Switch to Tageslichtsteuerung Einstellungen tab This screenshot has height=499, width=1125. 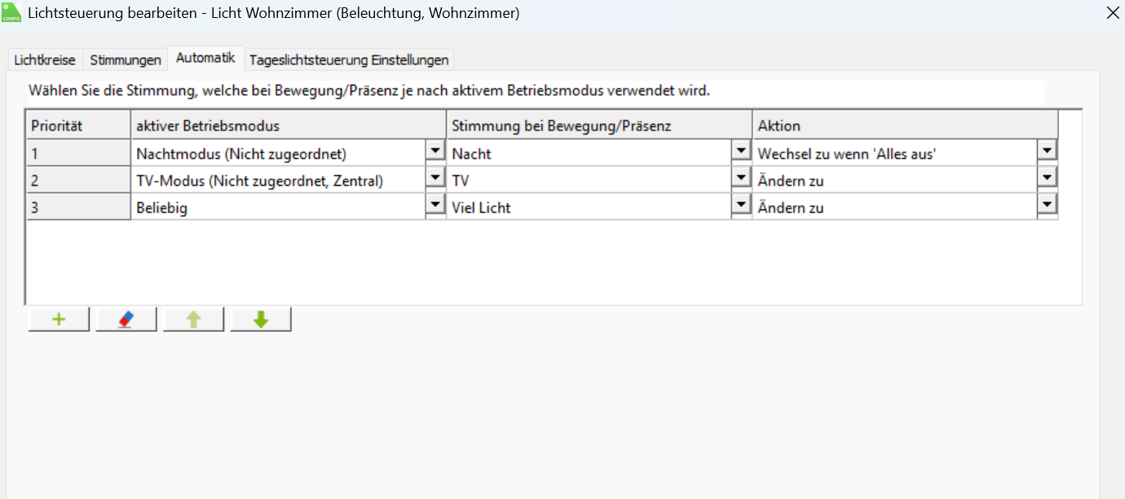click(349, 60)
